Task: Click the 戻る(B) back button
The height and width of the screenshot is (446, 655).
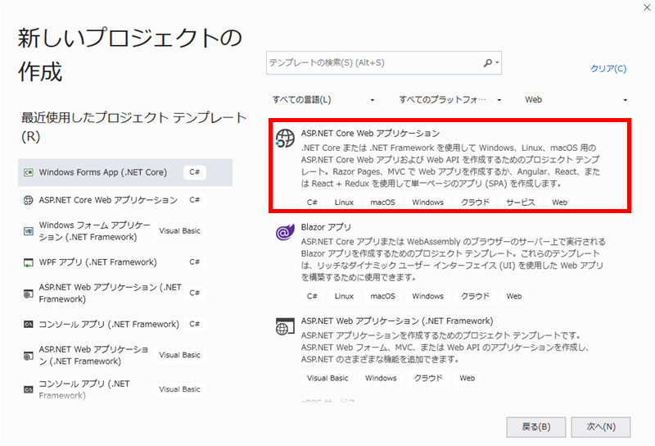Action: tap(536, 427)
